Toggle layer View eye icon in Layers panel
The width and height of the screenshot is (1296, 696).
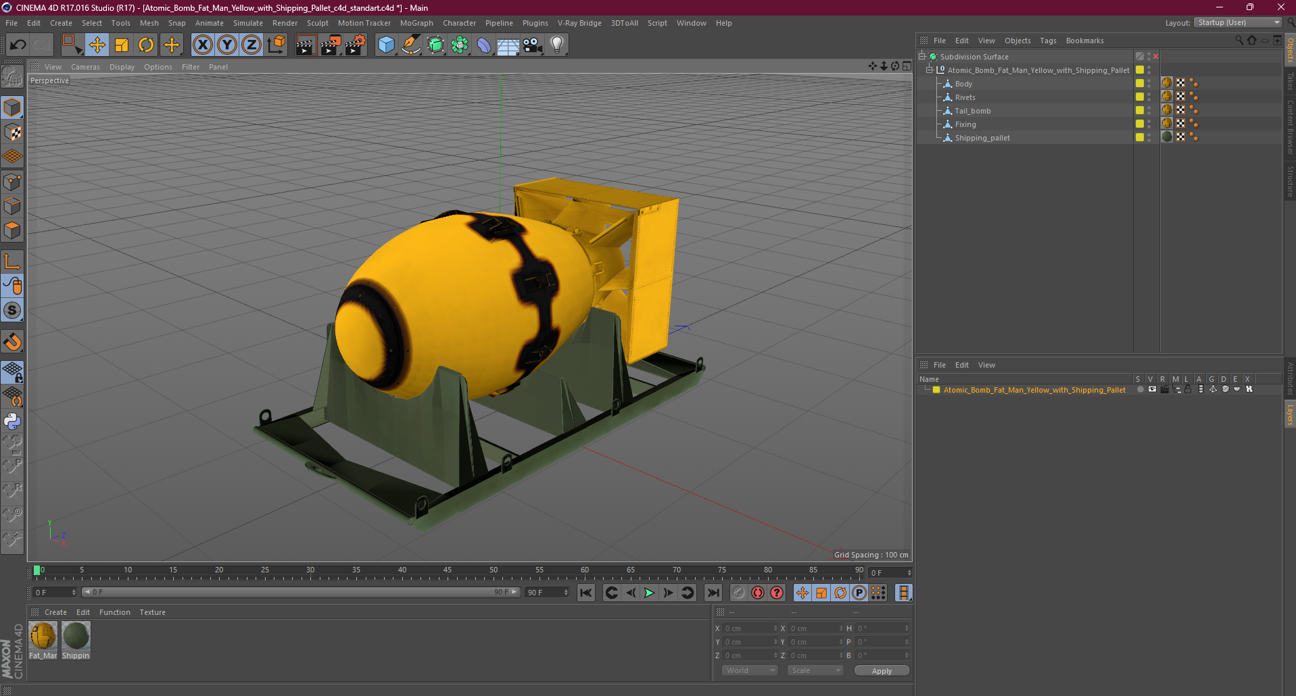[1152, 390]
